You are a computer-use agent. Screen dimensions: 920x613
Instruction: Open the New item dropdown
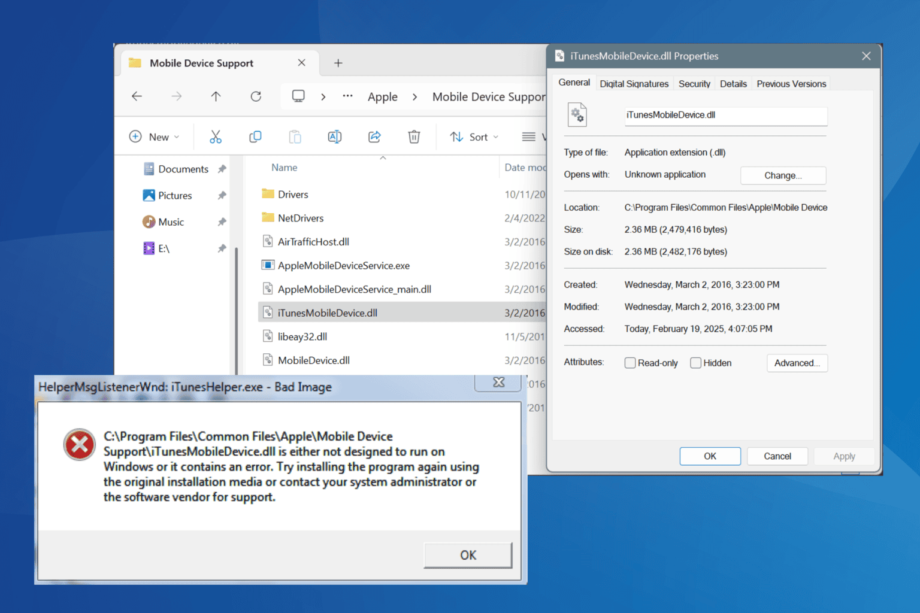point(155,137)
